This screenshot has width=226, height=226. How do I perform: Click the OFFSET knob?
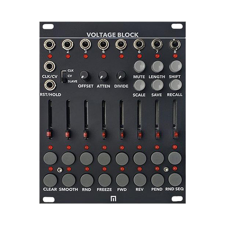pyautogui.click(x=85, y=76)
